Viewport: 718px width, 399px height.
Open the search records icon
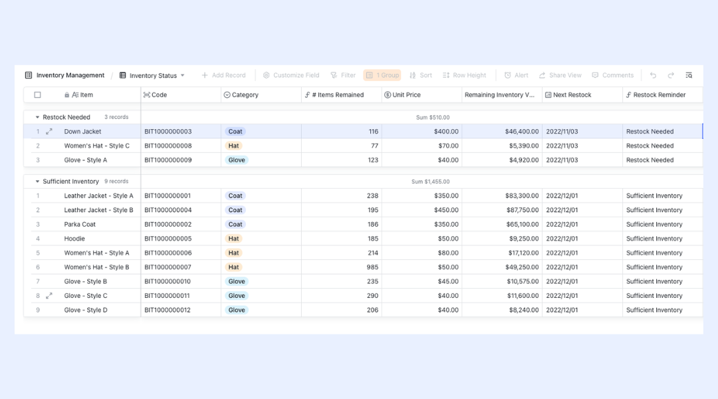(x=689, y=75)
